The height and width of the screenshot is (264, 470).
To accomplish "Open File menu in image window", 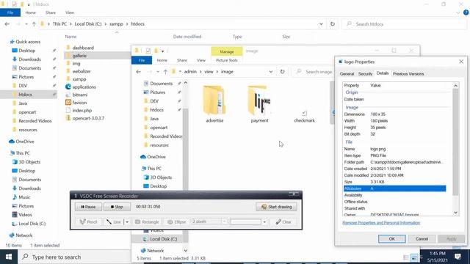I will [x=142, y=60].
